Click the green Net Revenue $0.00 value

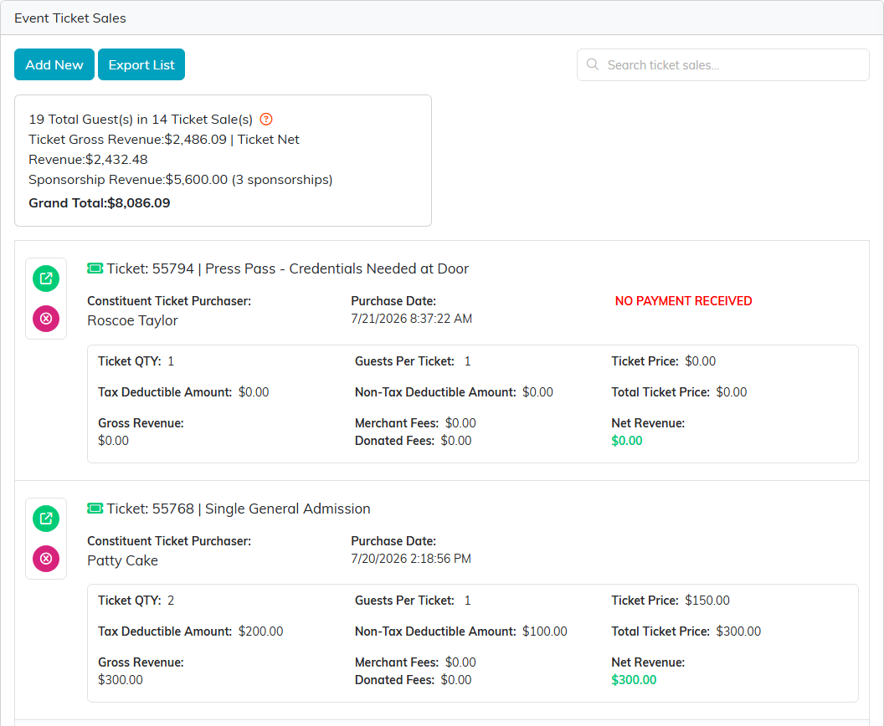[x=627, y=441]
